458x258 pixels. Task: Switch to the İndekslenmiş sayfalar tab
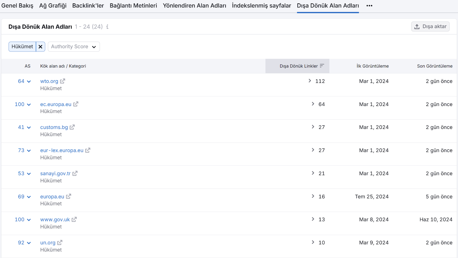click(x=262, y=6)
